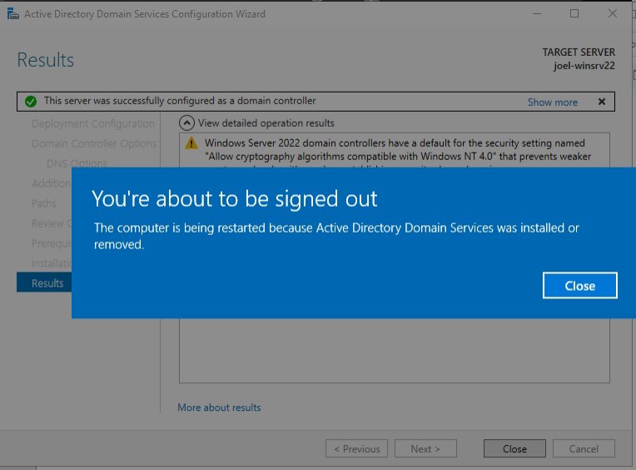Click the green success checkmark icon
This screenshot has height=470, width=636.
(x=31, y=102)
